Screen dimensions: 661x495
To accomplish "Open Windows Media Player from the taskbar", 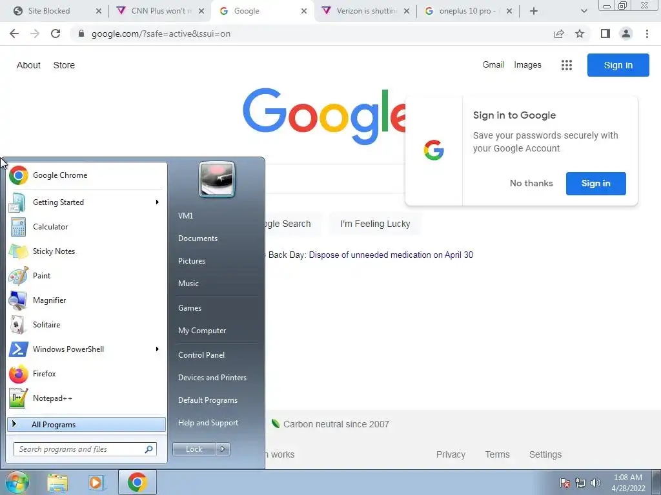I will (x=96, y=482).
